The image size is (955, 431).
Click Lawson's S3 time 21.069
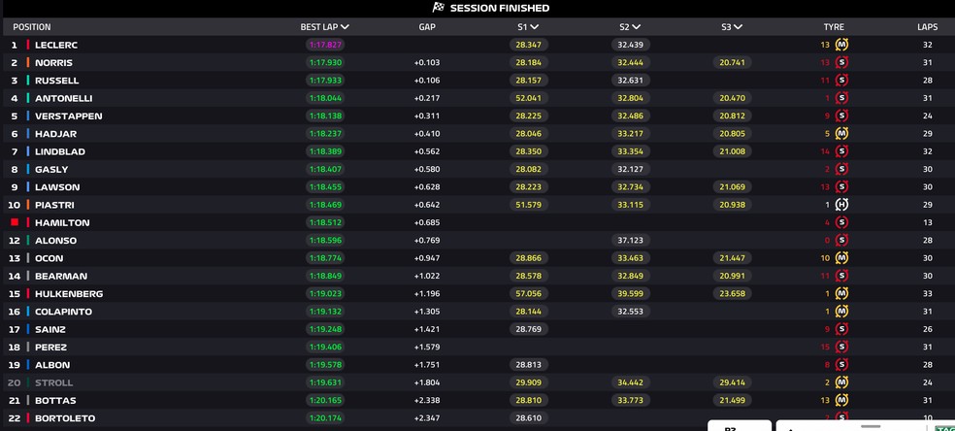(732, 187)
